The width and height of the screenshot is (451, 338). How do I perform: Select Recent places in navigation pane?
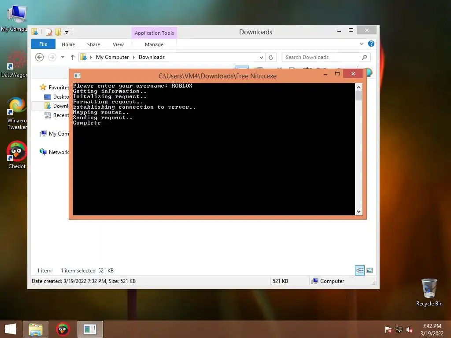click(x=56, y=115)
